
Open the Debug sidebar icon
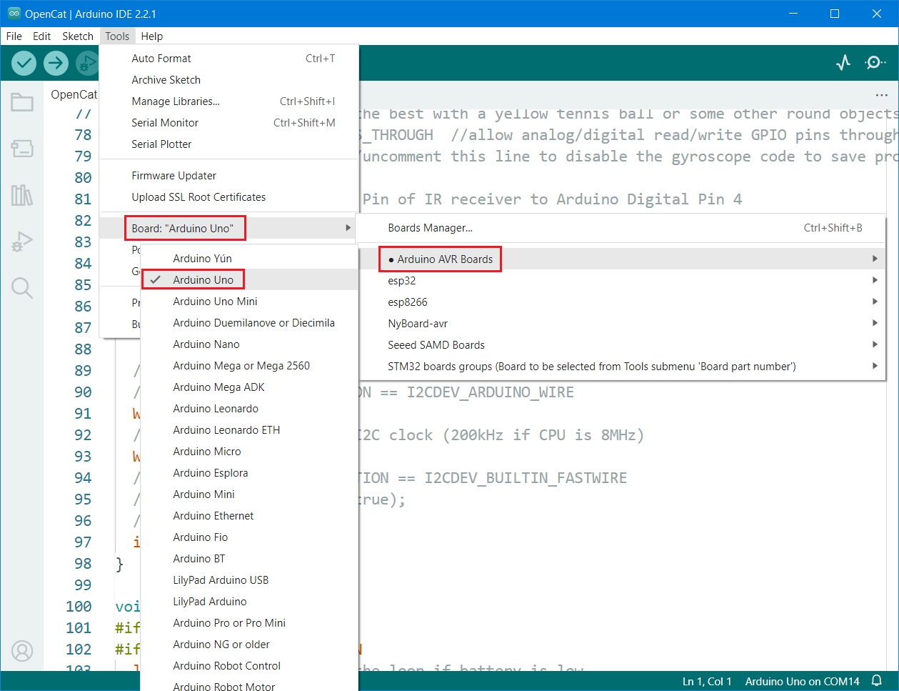coord(22,242)
